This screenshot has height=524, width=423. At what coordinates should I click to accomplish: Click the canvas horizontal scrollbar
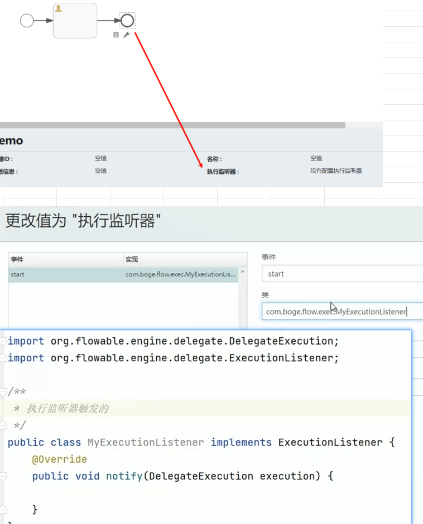pos(172,125)
